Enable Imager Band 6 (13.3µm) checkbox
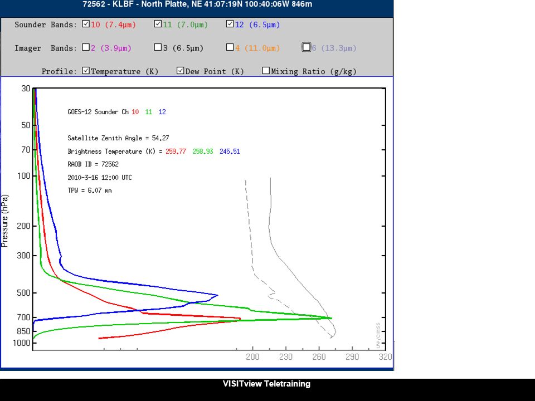The height and width of the screenshot is (401, 535). coord(307,47)
